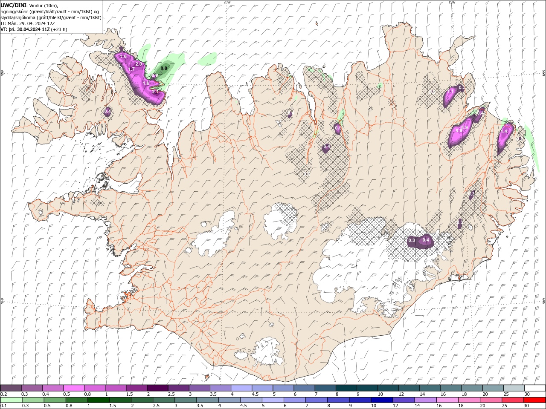546x409 pixels.
Task: Click the 0.8 value in the green rain patch
Action: 164,68
